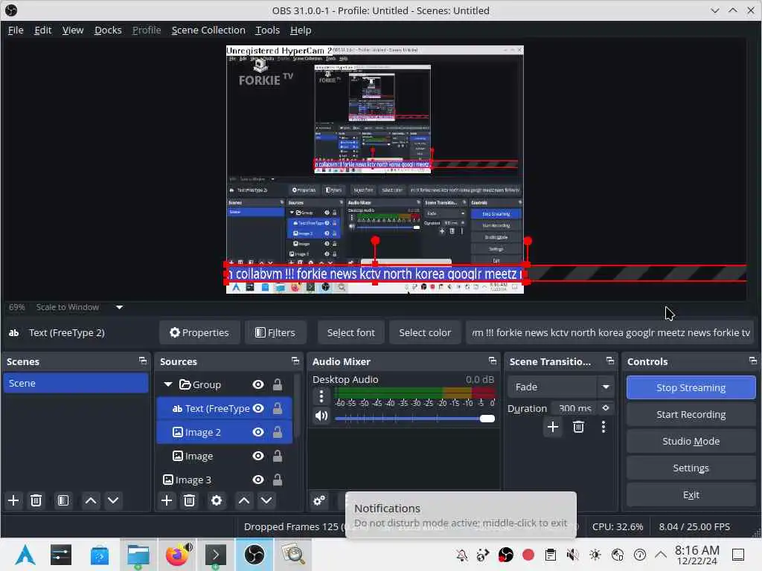Screen dimensions: 762x571
Task: Pop out the Sources dock
Action: pos(295,361)
